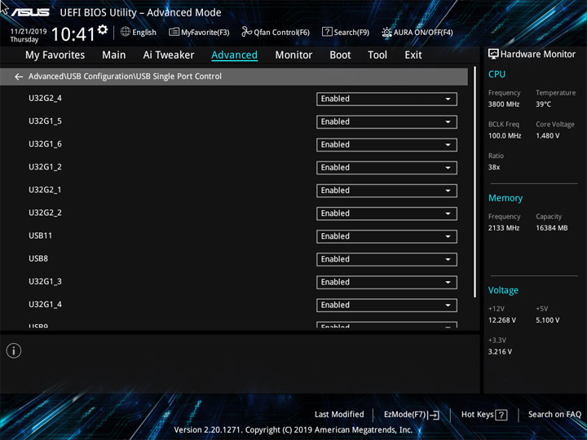Click the U32G2_4 port label

pos(45,99)
